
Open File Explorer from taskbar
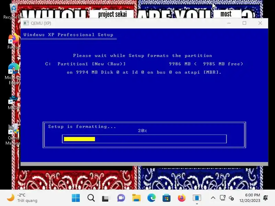point(136,198)
